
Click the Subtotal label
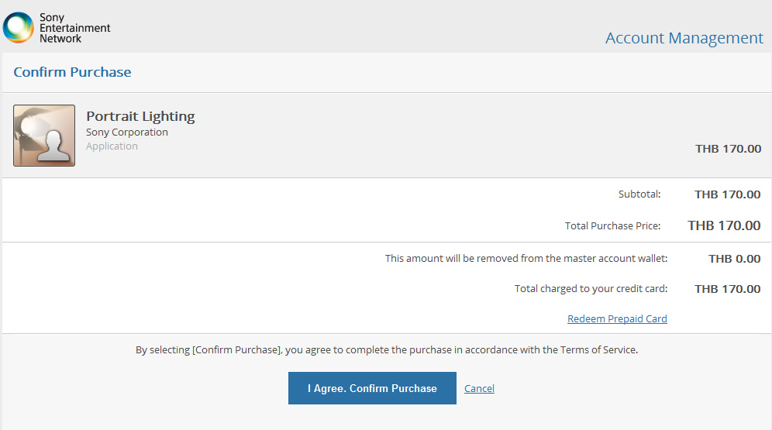639,194
